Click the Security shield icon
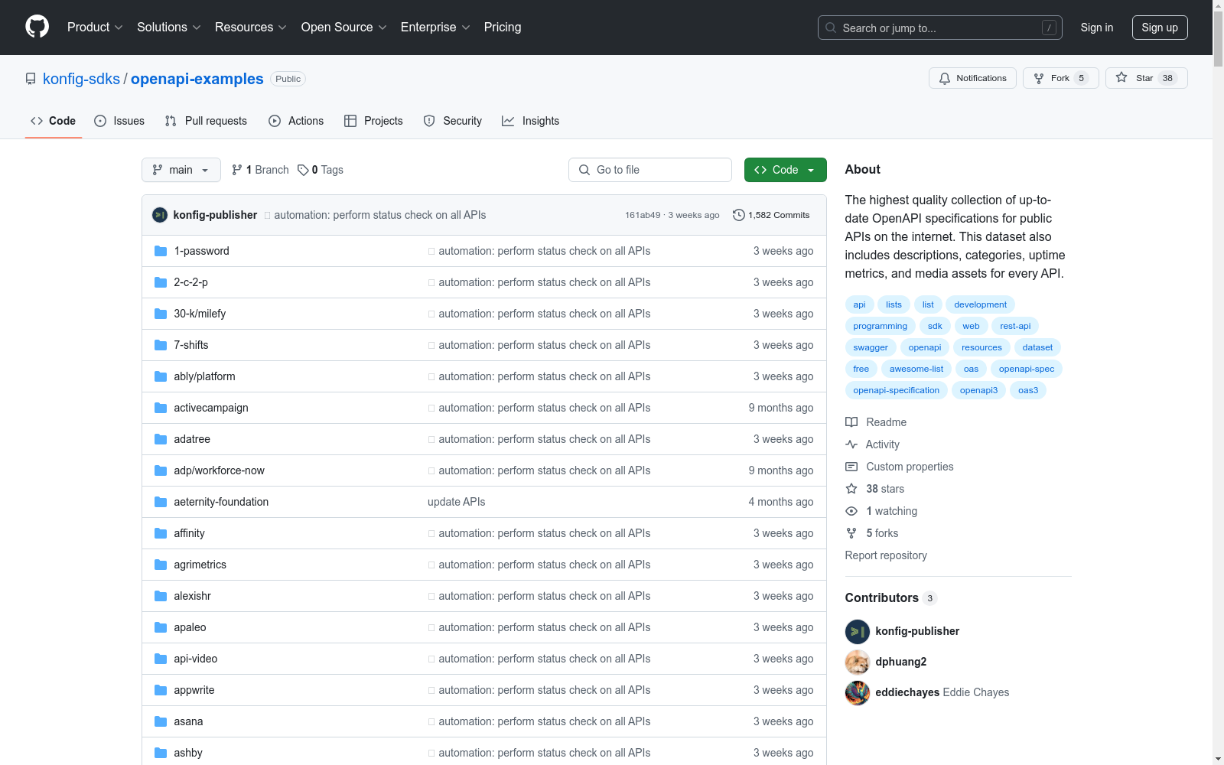1224x765 pixels. (x=429, y=121)
